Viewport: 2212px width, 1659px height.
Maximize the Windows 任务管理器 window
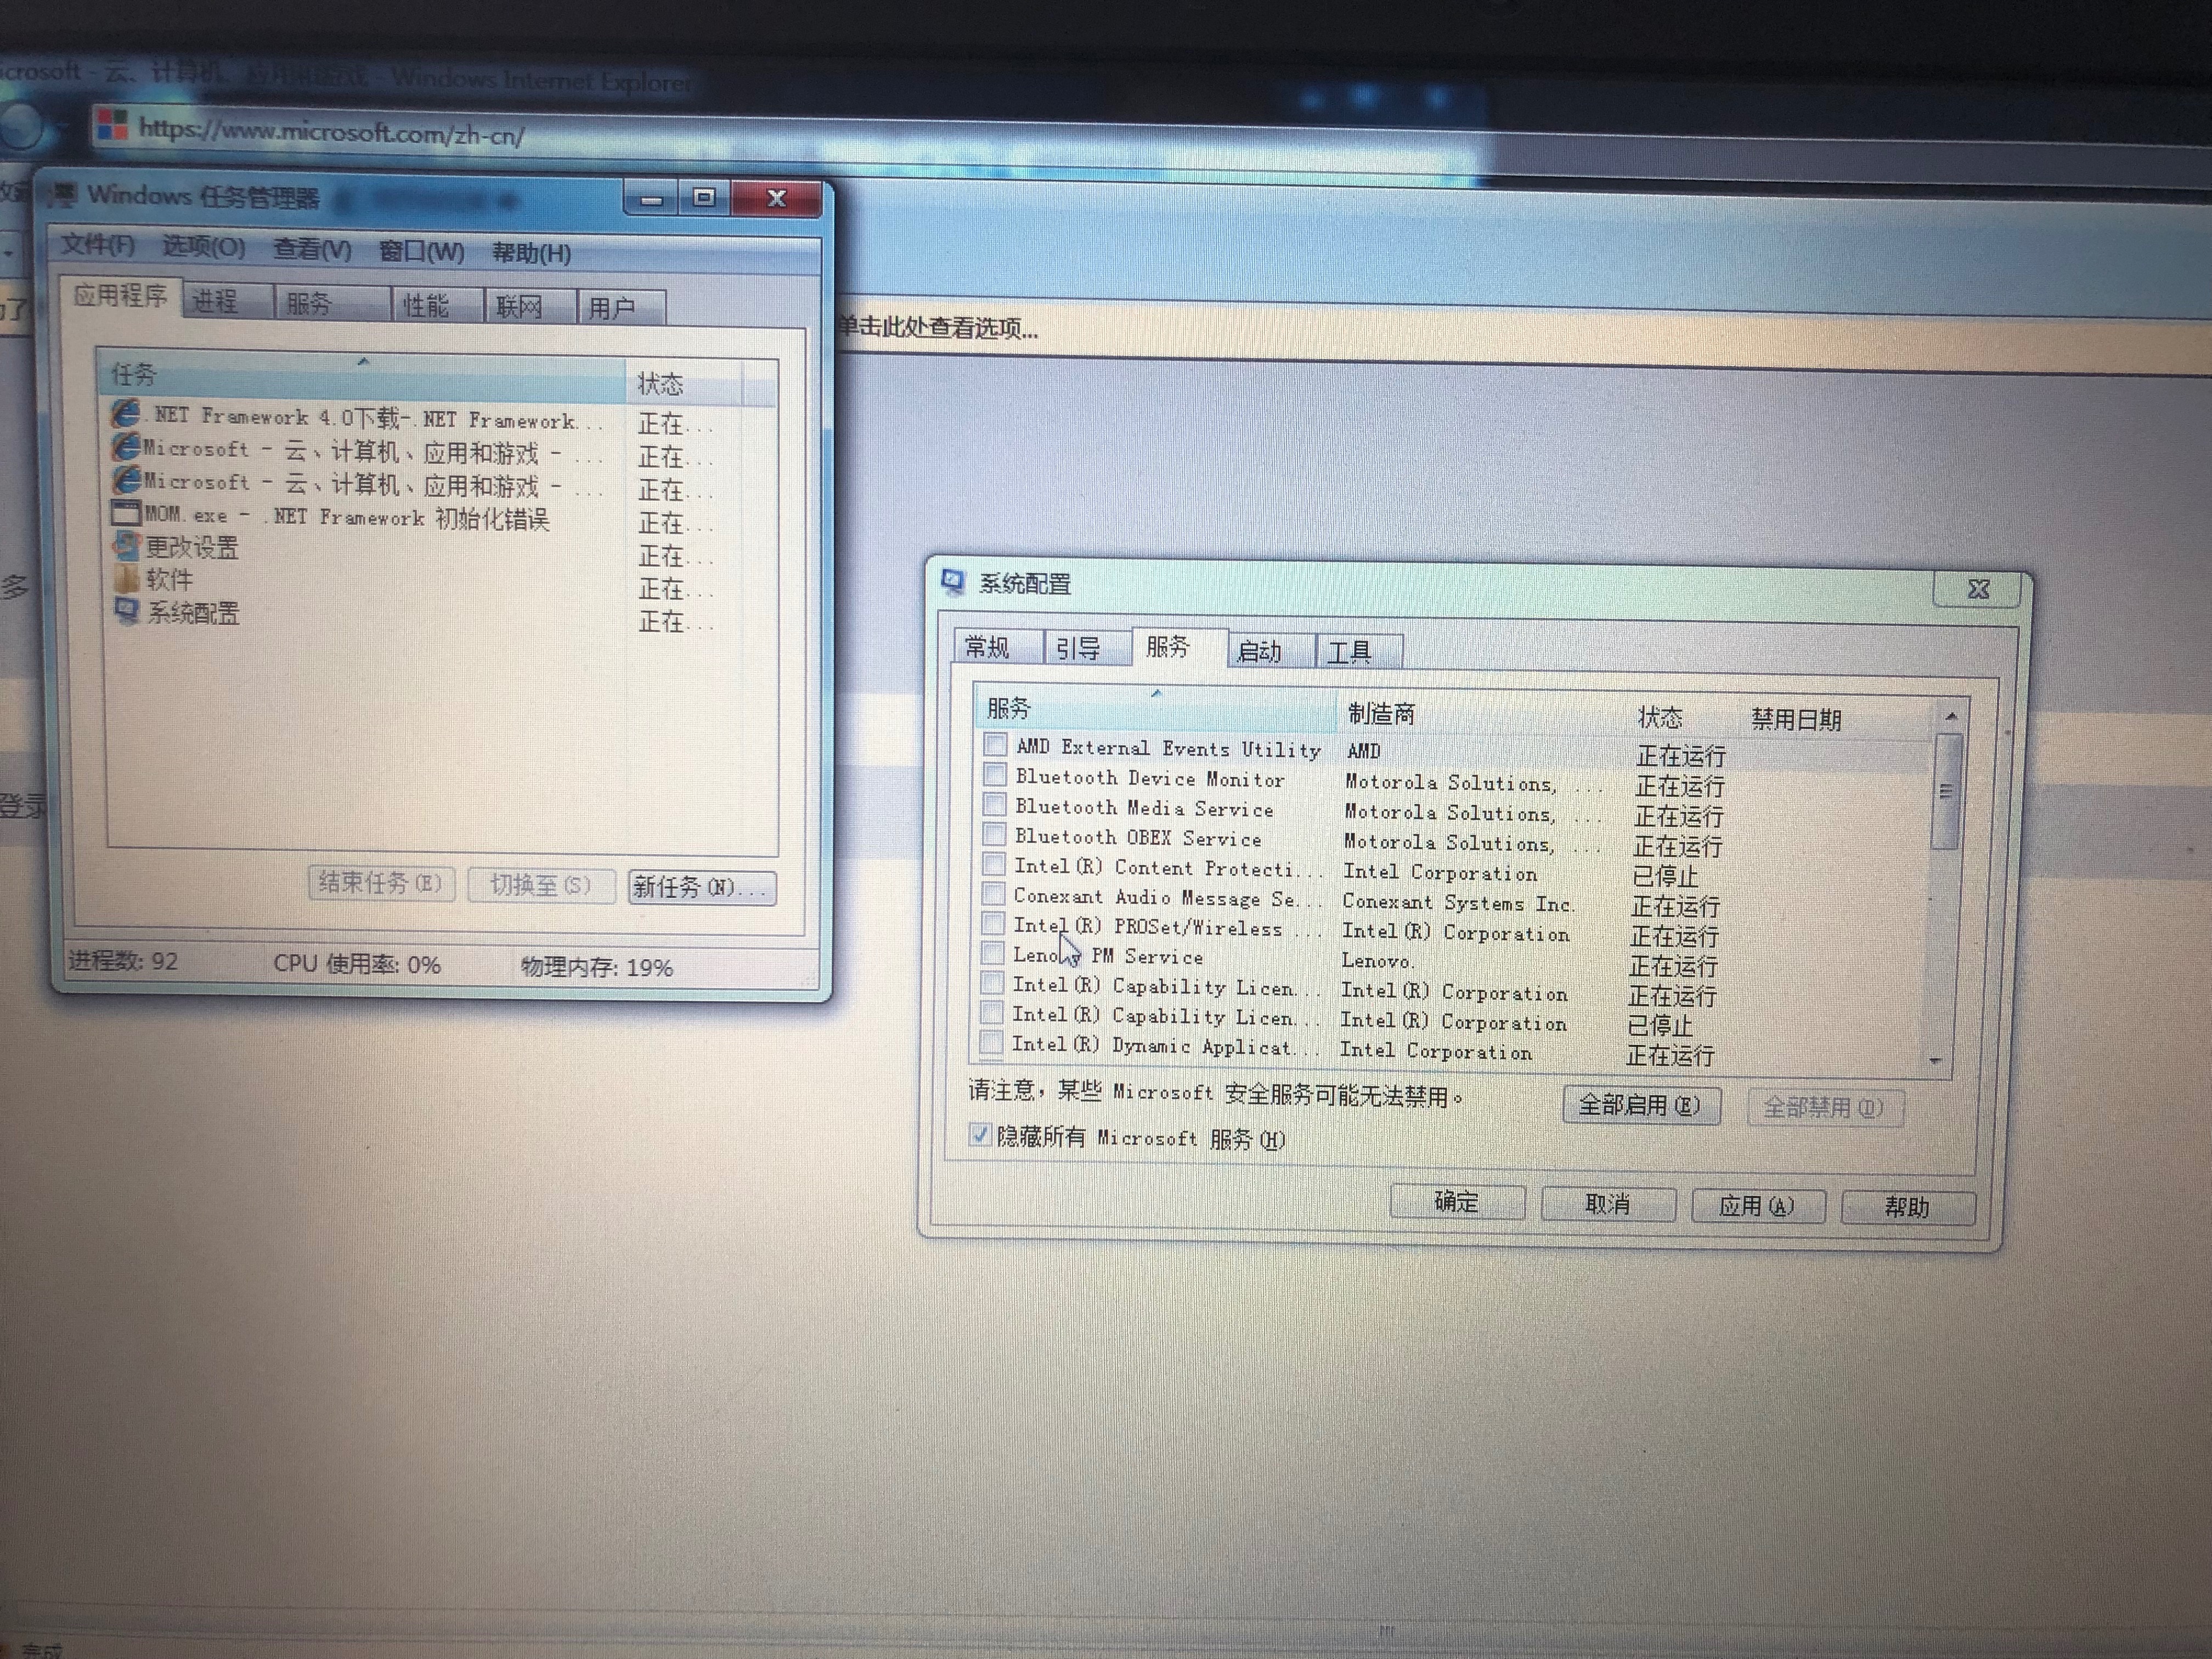pyautogui.click(x=704, y=198)
